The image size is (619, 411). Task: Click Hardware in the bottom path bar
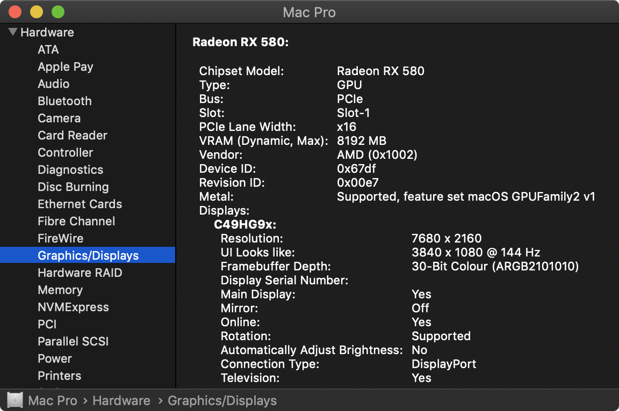pyautogui.click(x=121, y=401)
